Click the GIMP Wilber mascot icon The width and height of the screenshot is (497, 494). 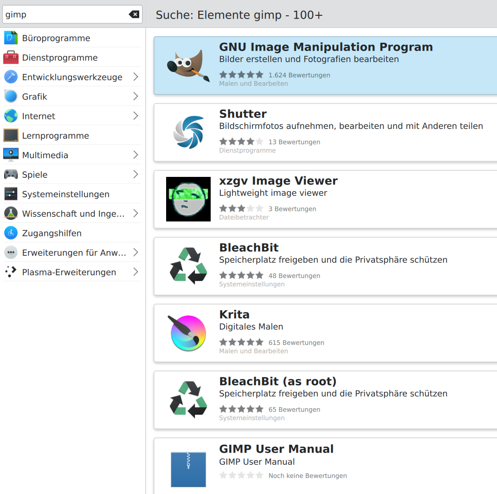point(188,65)
